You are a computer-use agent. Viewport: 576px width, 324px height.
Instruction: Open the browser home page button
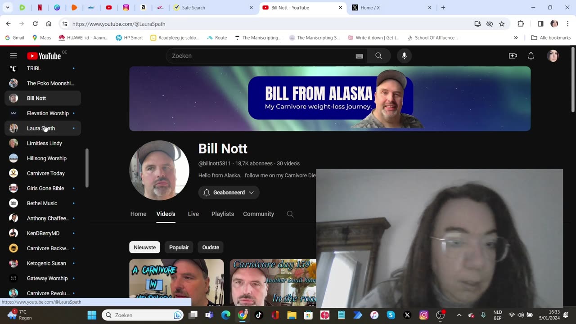49,24
